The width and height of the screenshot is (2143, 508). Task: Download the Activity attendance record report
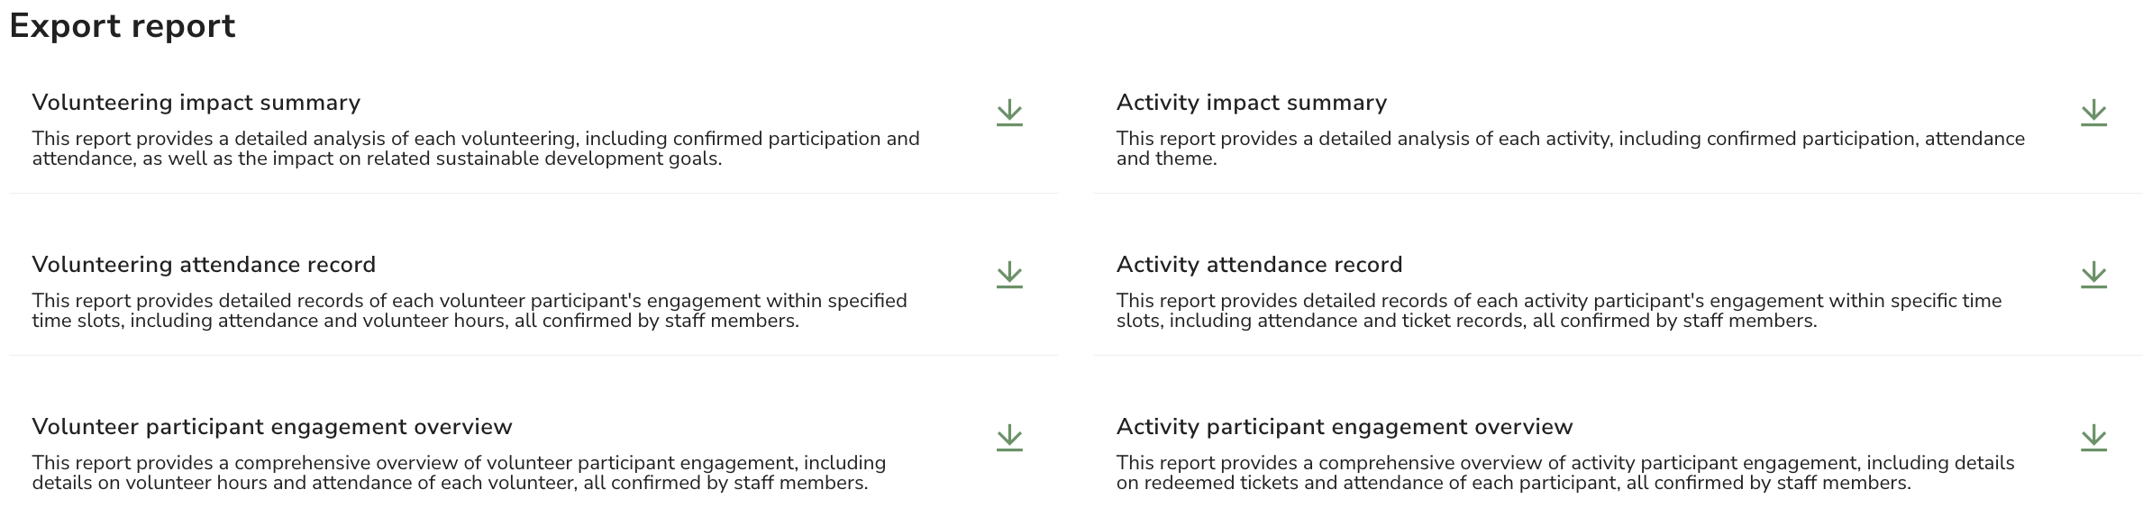2093,276
